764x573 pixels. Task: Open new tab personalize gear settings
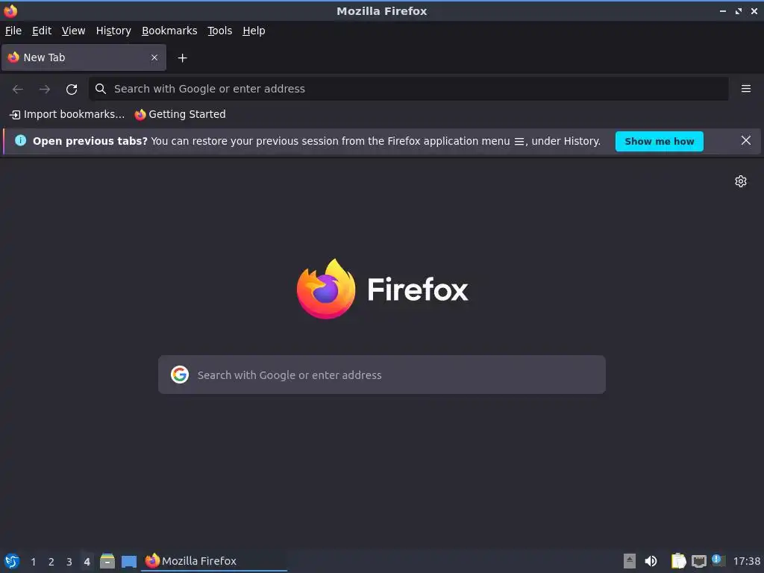[x=741, y=181]
